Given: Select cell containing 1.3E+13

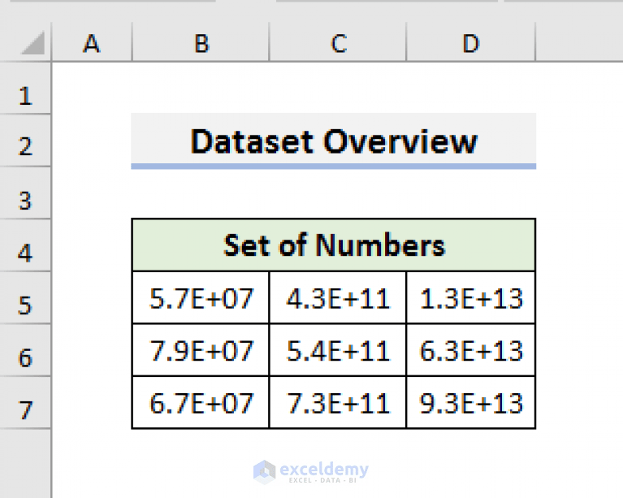Looking at the screenshot, I should click(x=471, y=297).
